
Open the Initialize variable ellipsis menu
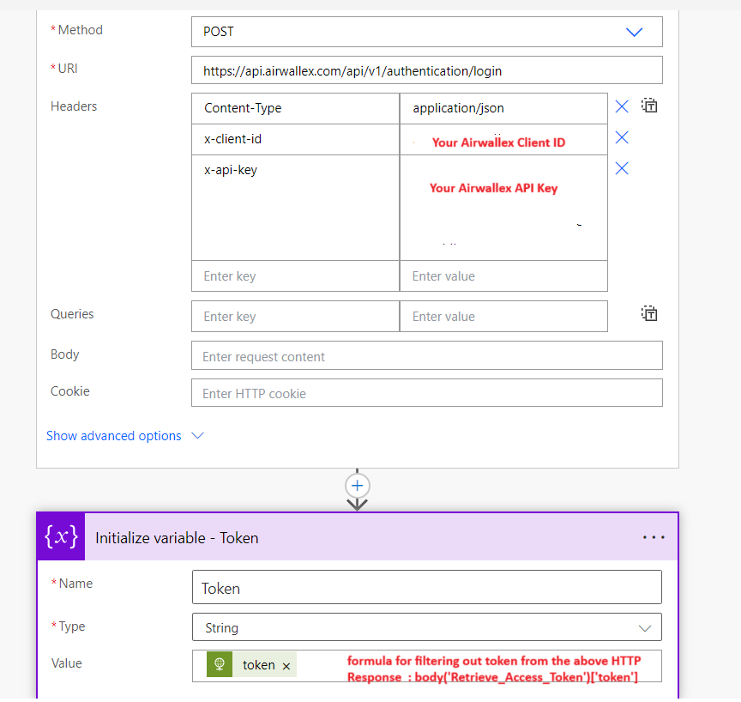click(x=654, y=537)
